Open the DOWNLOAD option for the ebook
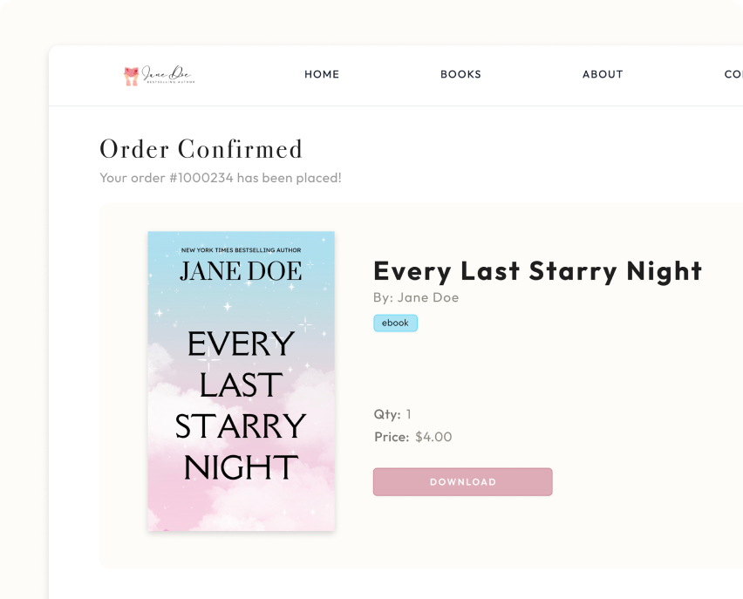The width and height of the screenshot is (743, 599). coord(462,481)
